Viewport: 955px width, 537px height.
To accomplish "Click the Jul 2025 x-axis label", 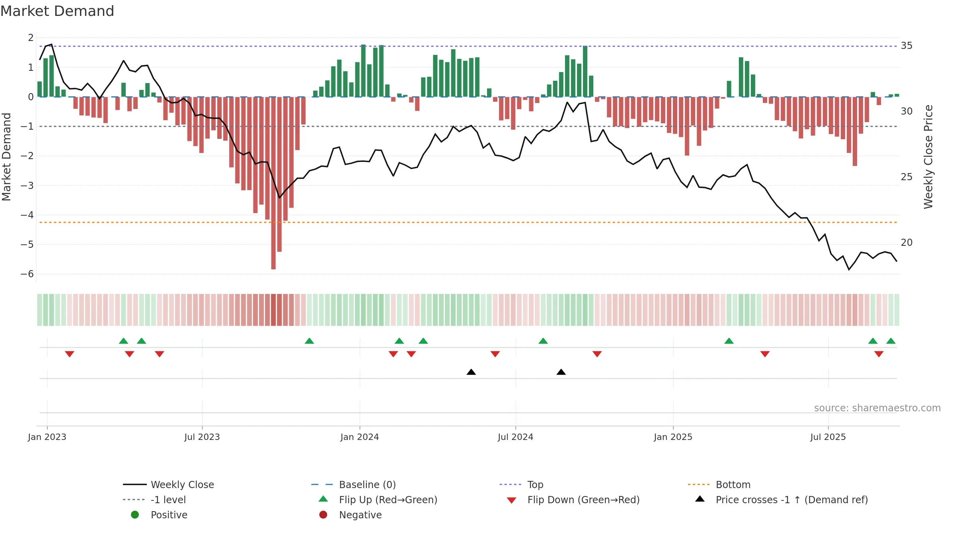I will pyautogui.click(x=828, y=437).
